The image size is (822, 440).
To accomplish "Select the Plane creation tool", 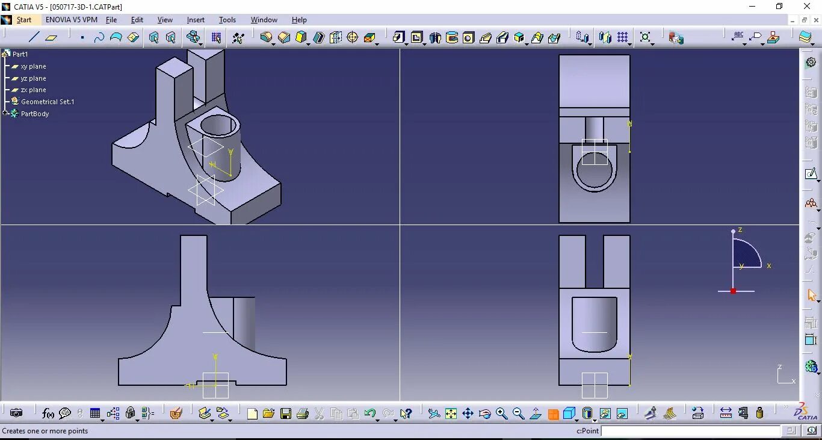I will 51,37.
